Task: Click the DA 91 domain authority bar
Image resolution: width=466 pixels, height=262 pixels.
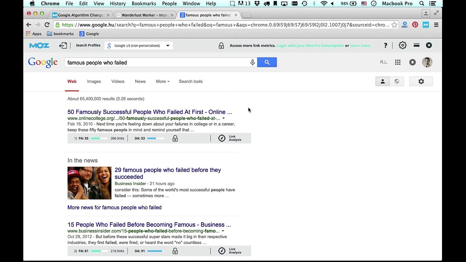Action: pos(155,251)
